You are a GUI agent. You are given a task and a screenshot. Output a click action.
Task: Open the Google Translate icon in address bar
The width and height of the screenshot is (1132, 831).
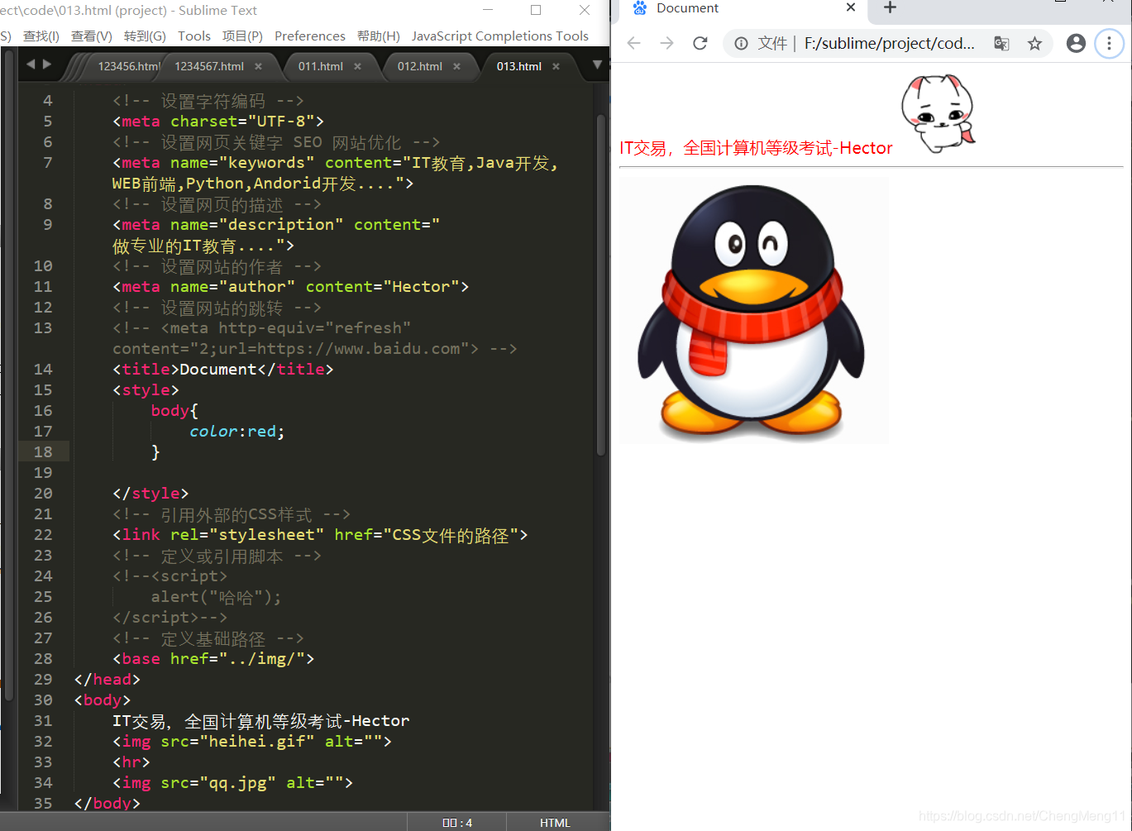tap(1001, 43)
